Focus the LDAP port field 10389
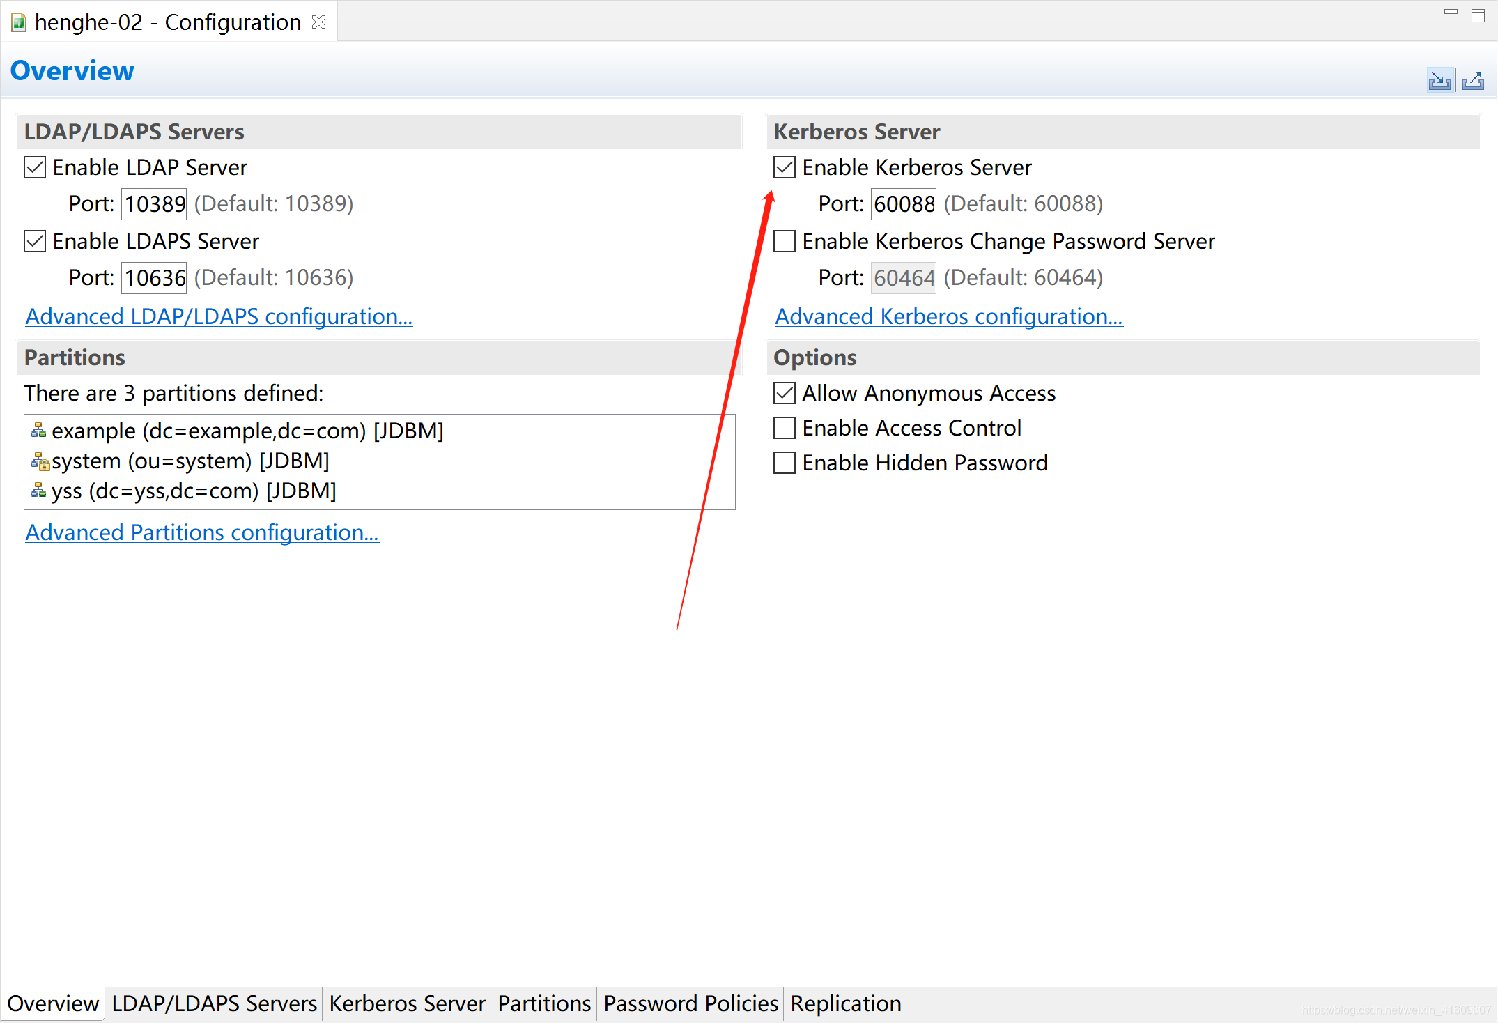The height and width of the screenshot is (1023, 1498). [x=154, y=204]
